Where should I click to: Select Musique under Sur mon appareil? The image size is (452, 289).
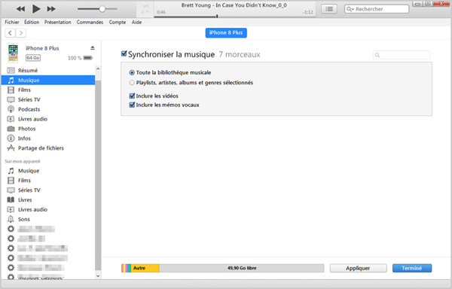(x=48, y=171)
